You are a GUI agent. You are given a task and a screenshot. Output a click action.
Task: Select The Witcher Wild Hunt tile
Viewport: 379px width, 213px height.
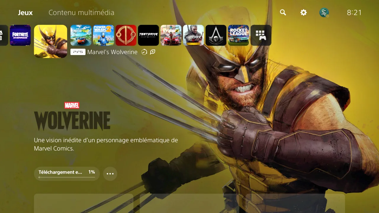[193, 35]
